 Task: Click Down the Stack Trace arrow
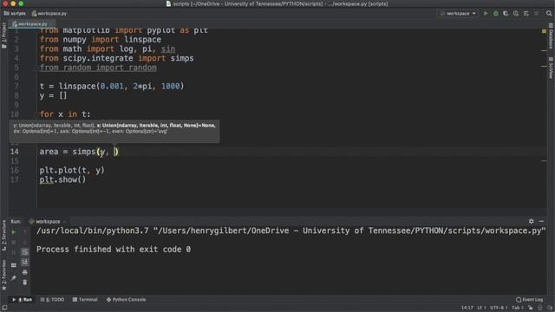pos(25,243)
